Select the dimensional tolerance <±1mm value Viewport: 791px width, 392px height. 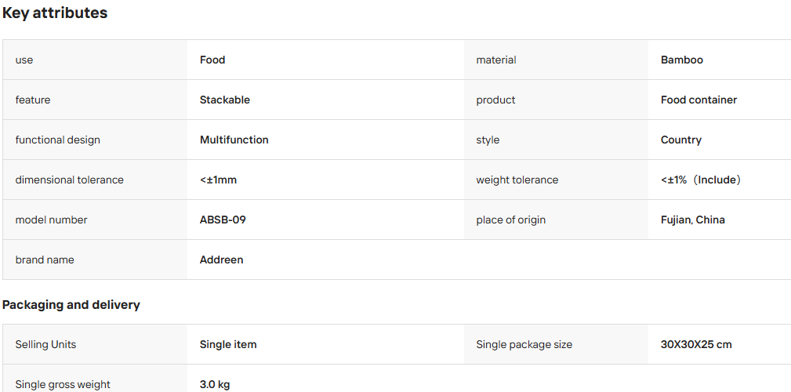(x=218, y=180)
